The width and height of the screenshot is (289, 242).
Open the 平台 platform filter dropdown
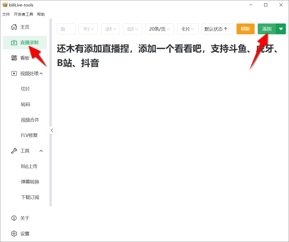[x=88, y=29]
